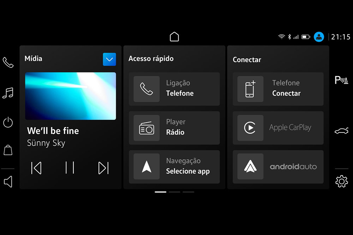Tap the speaker volume icon
Viewport: 353px width, 235px height.
tap(8, 181)
